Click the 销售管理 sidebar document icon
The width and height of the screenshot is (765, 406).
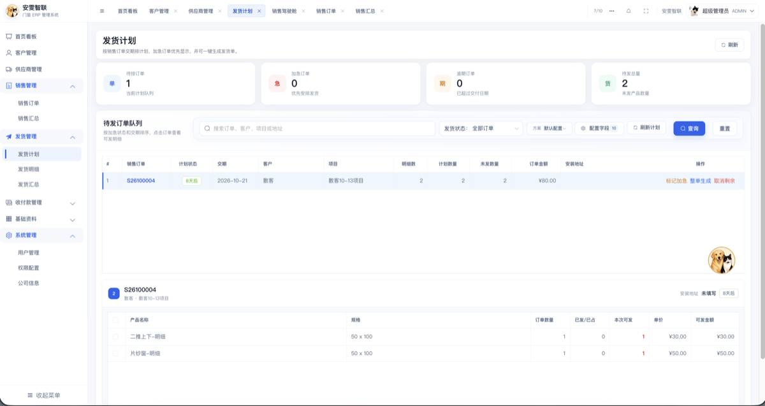tap(9, 85)
